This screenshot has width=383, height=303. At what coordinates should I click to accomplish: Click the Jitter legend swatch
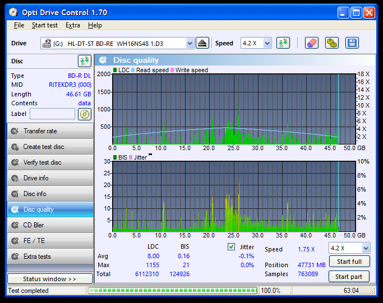[x=131, y=157]
